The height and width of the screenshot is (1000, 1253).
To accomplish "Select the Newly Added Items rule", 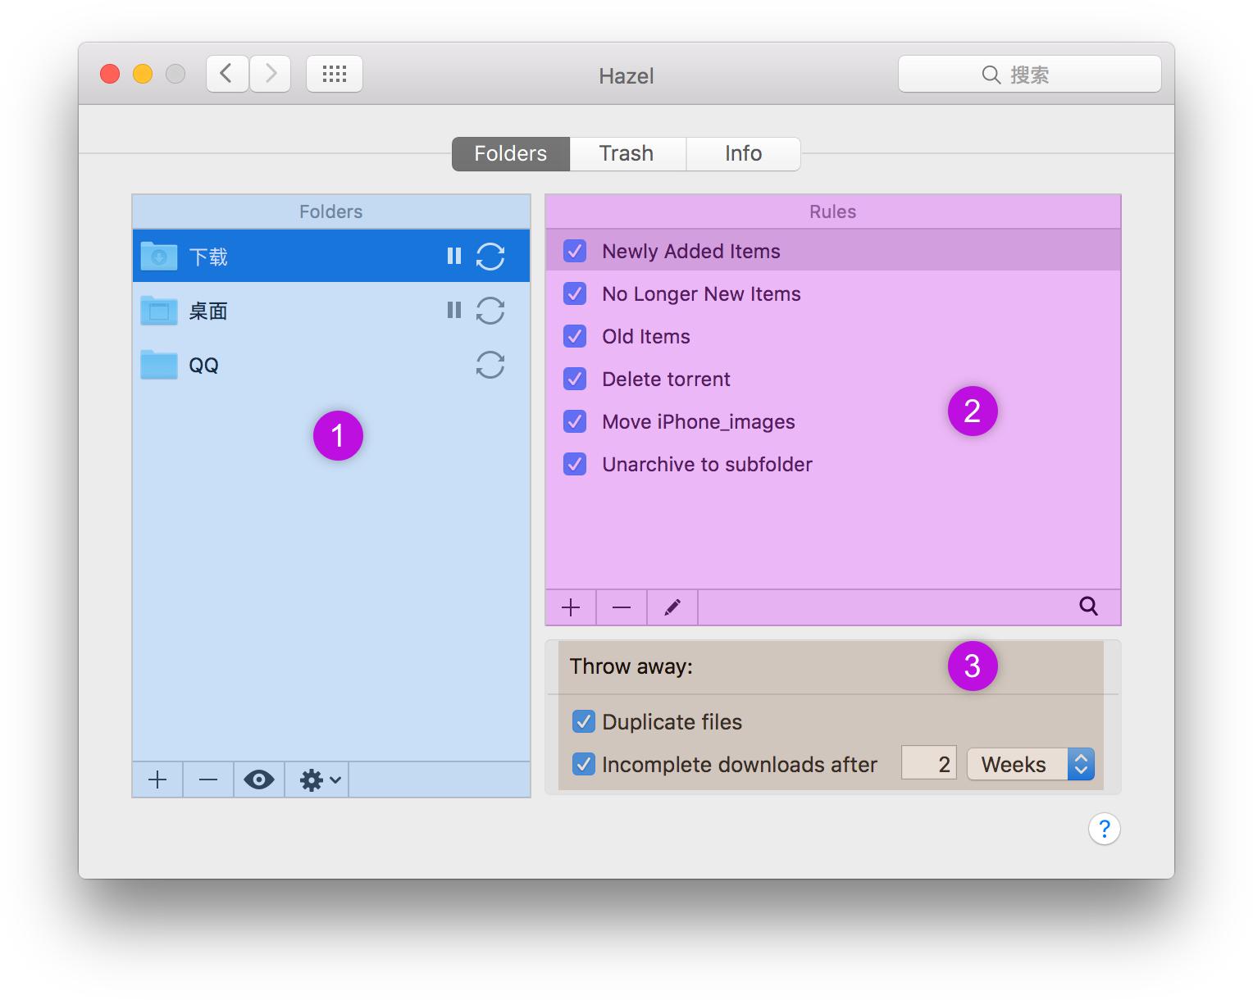I will coord(833,251).
